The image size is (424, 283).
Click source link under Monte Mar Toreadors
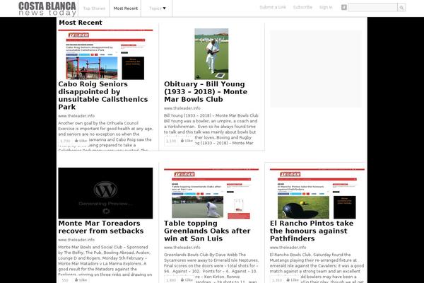pos(76,240)
